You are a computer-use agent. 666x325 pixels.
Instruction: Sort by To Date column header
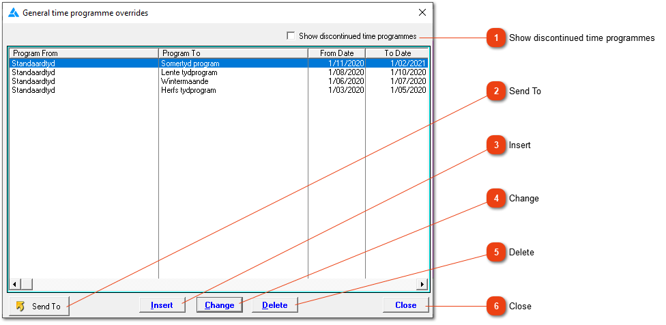397,53
